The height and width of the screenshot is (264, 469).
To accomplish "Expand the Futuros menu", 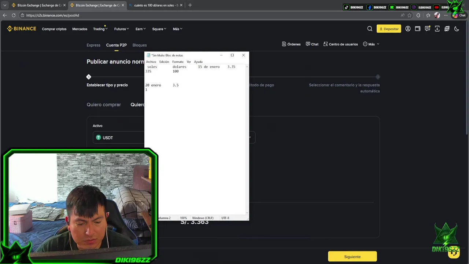I will pyautogui.click(x=121, y=29).
